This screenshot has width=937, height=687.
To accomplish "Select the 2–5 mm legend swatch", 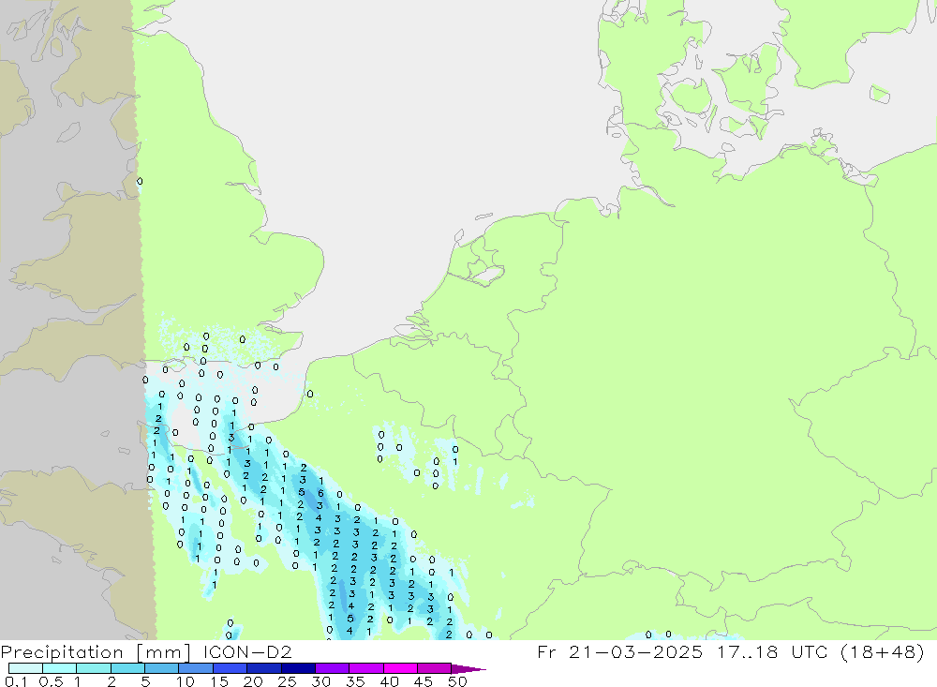I will pyautogui.click(x=127, y=668).
